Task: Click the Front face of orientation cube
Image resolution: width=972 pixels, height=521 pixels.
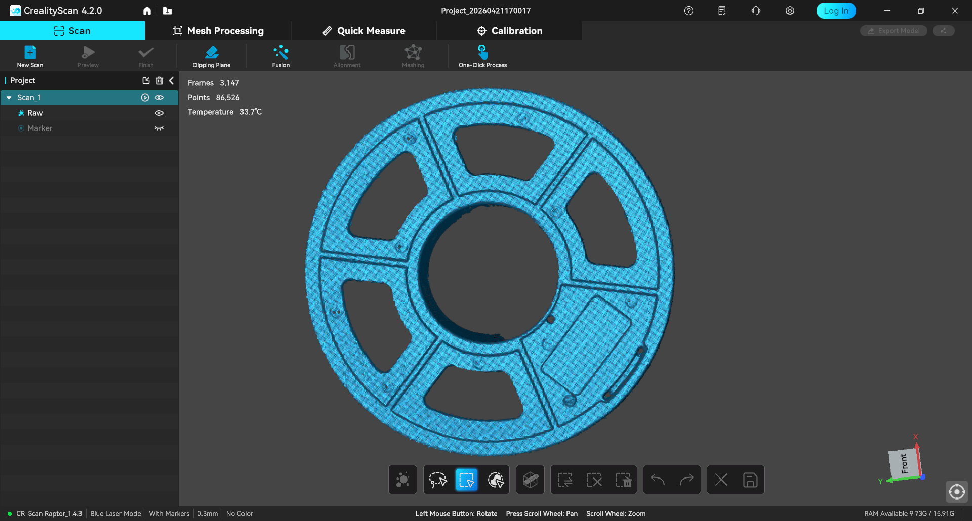Action: [904, 463]
